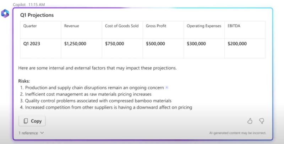Image resolution: width=284 pixels, height=144 pixels.
Task: Click the AI-generated content disclaimer text
Action: click(x=238, y=133)
